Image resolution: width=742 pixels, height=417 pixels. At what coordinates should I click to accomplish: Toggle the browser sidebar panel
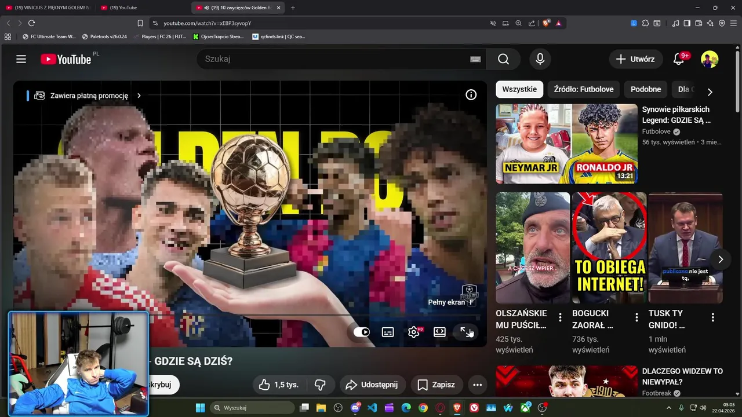click(687, 23)
